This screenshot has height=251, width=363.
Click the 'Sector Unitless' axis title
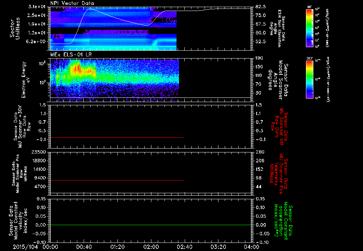click(15, 28)
